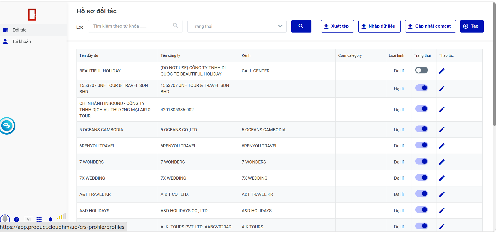497x233 pixels.
Task: Edit the A&T TRAVEL KR row
Action: pos(442,194)
